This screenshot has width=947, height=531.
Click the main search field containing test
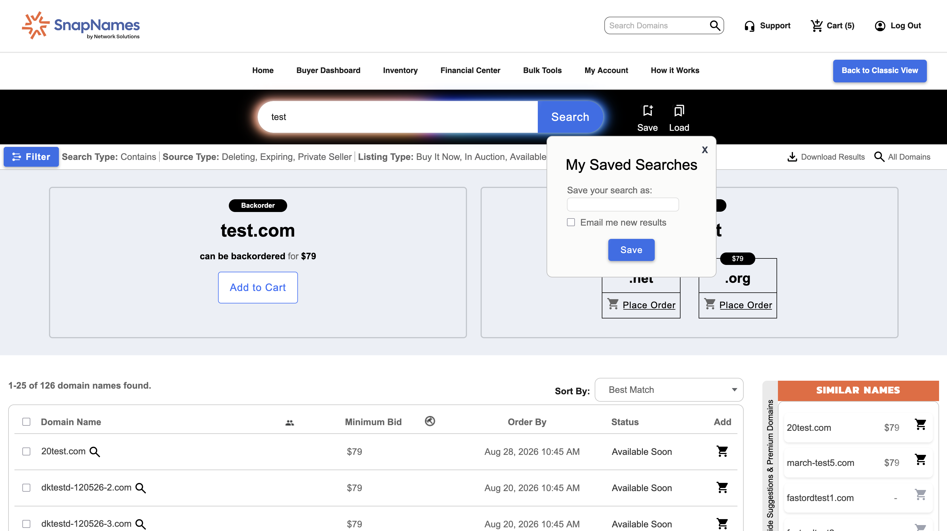coord(398,117)
